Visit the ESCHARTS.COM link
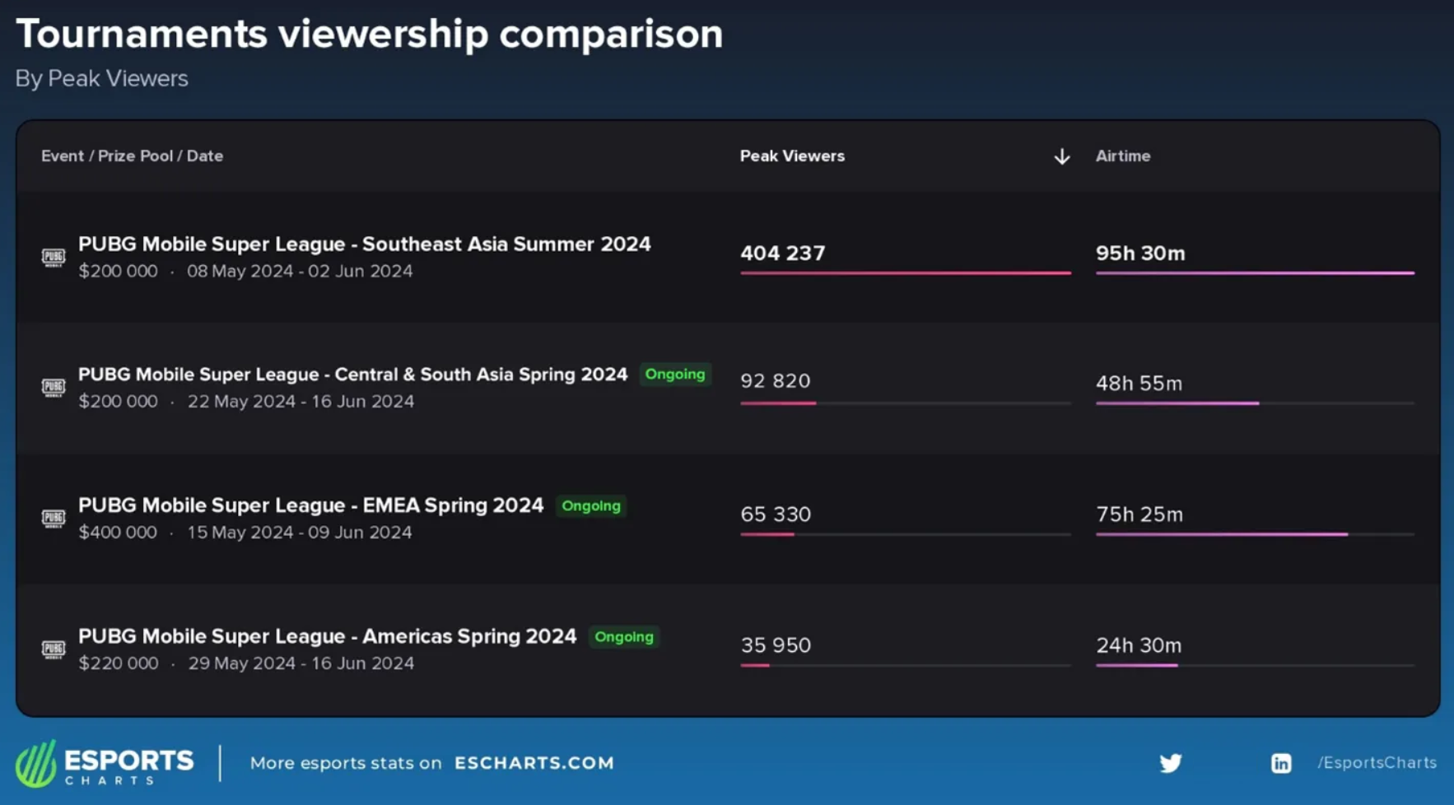Screen dimensions: 1454x805 coord(534,763)
